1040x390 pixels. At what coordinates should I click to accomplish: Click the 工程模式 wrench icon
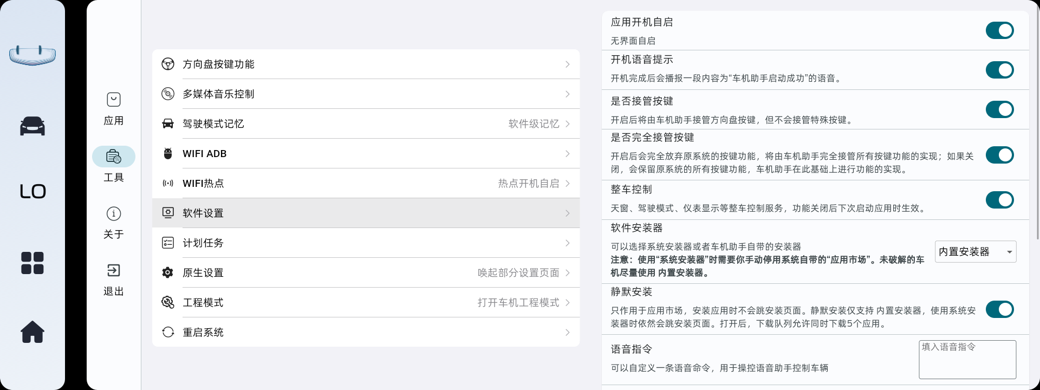point(168,302)
